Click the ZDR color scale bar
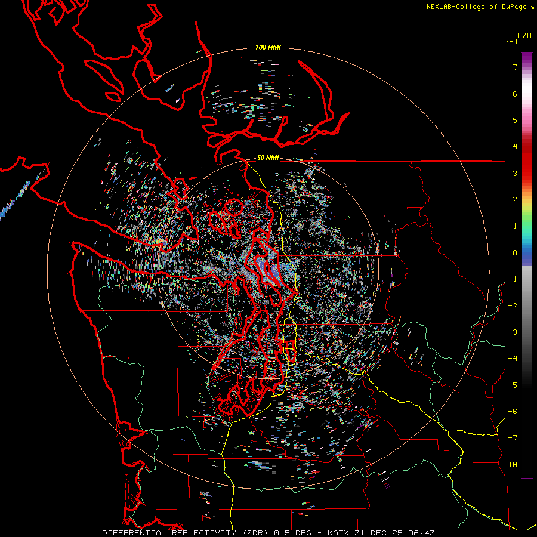The image size is (537, 537). [527, 265]
